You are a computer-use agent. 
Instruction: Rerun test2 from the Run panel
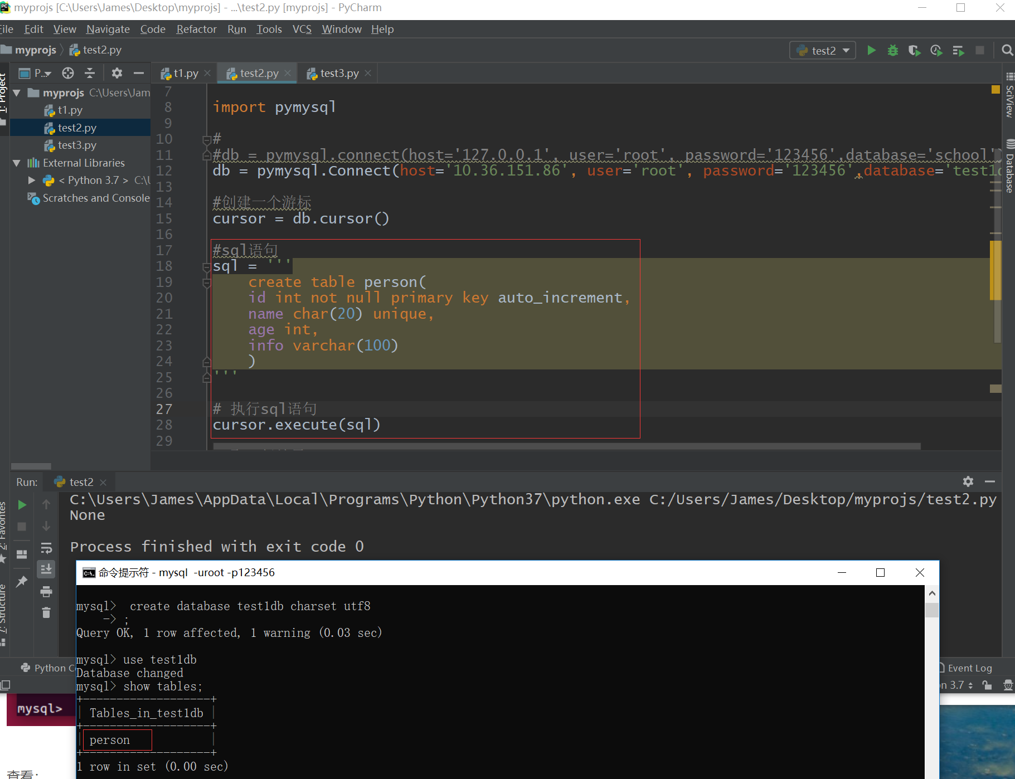[21, 505]
